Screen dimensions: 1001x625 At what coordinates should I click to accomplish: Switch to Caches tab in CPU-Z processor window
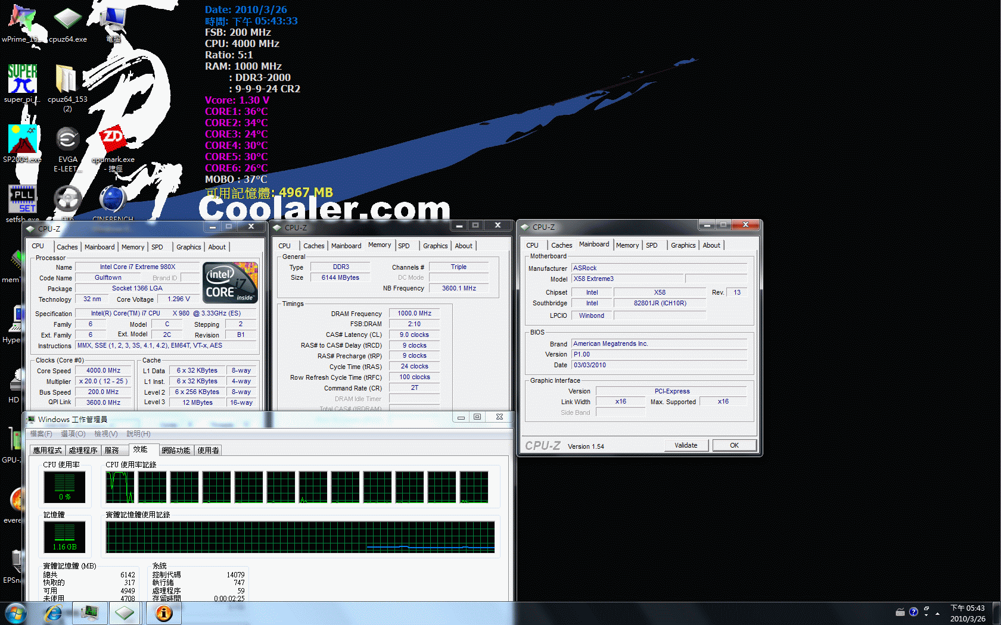click(x=67, y=247)
